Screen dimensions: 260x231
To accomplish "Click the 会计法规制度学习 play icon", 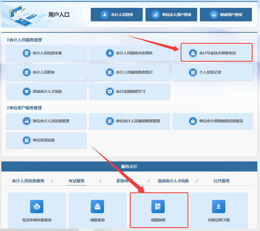I will [x=110, y=91].
